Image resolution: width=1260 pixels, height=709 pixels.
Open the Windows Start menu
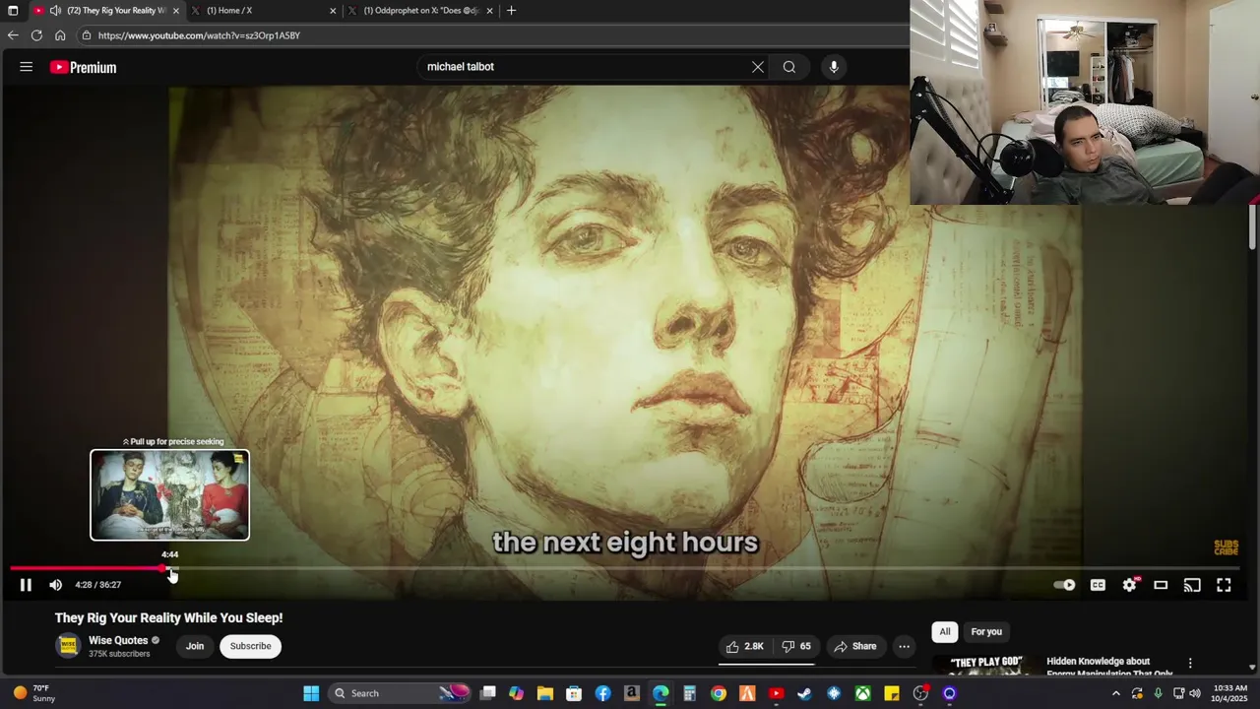point(311,693)
